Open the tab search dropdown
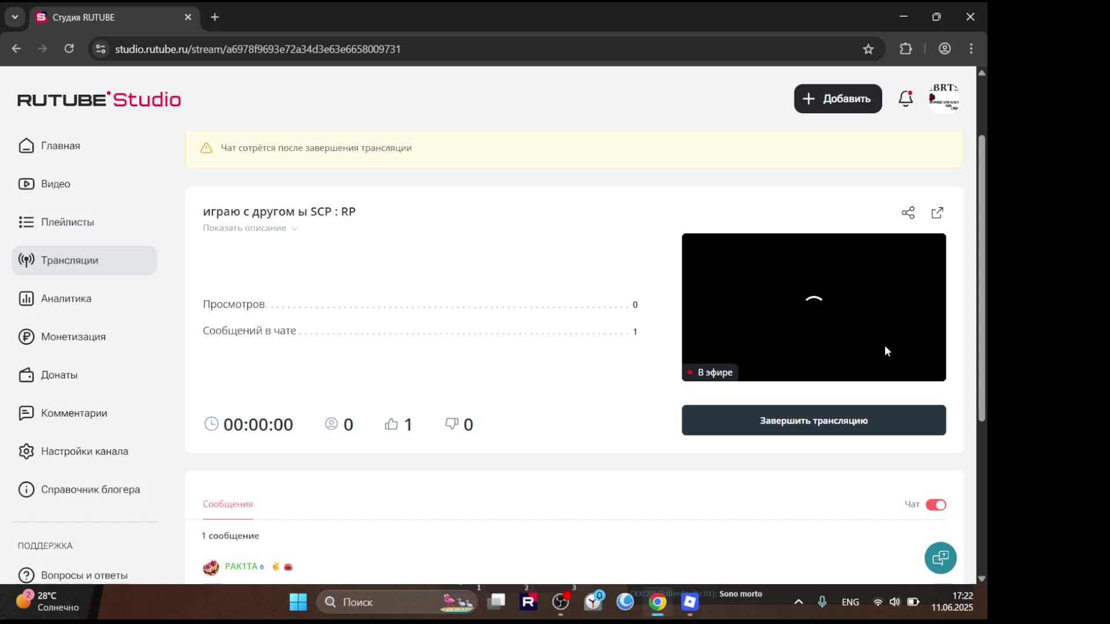This screenshot has width=1110, height=624. click(15, 17)
